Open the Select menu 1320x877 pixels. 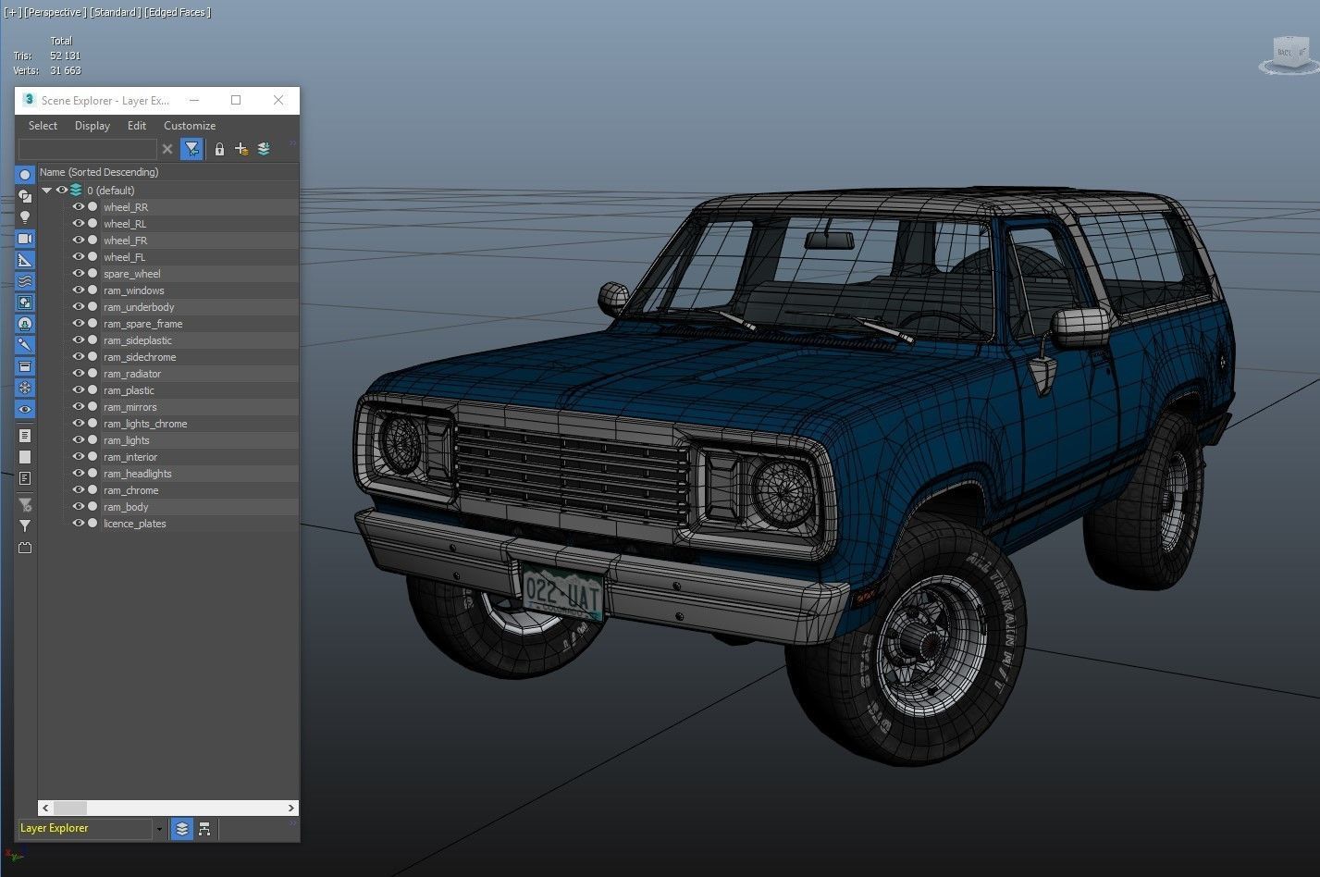[43, 126]
